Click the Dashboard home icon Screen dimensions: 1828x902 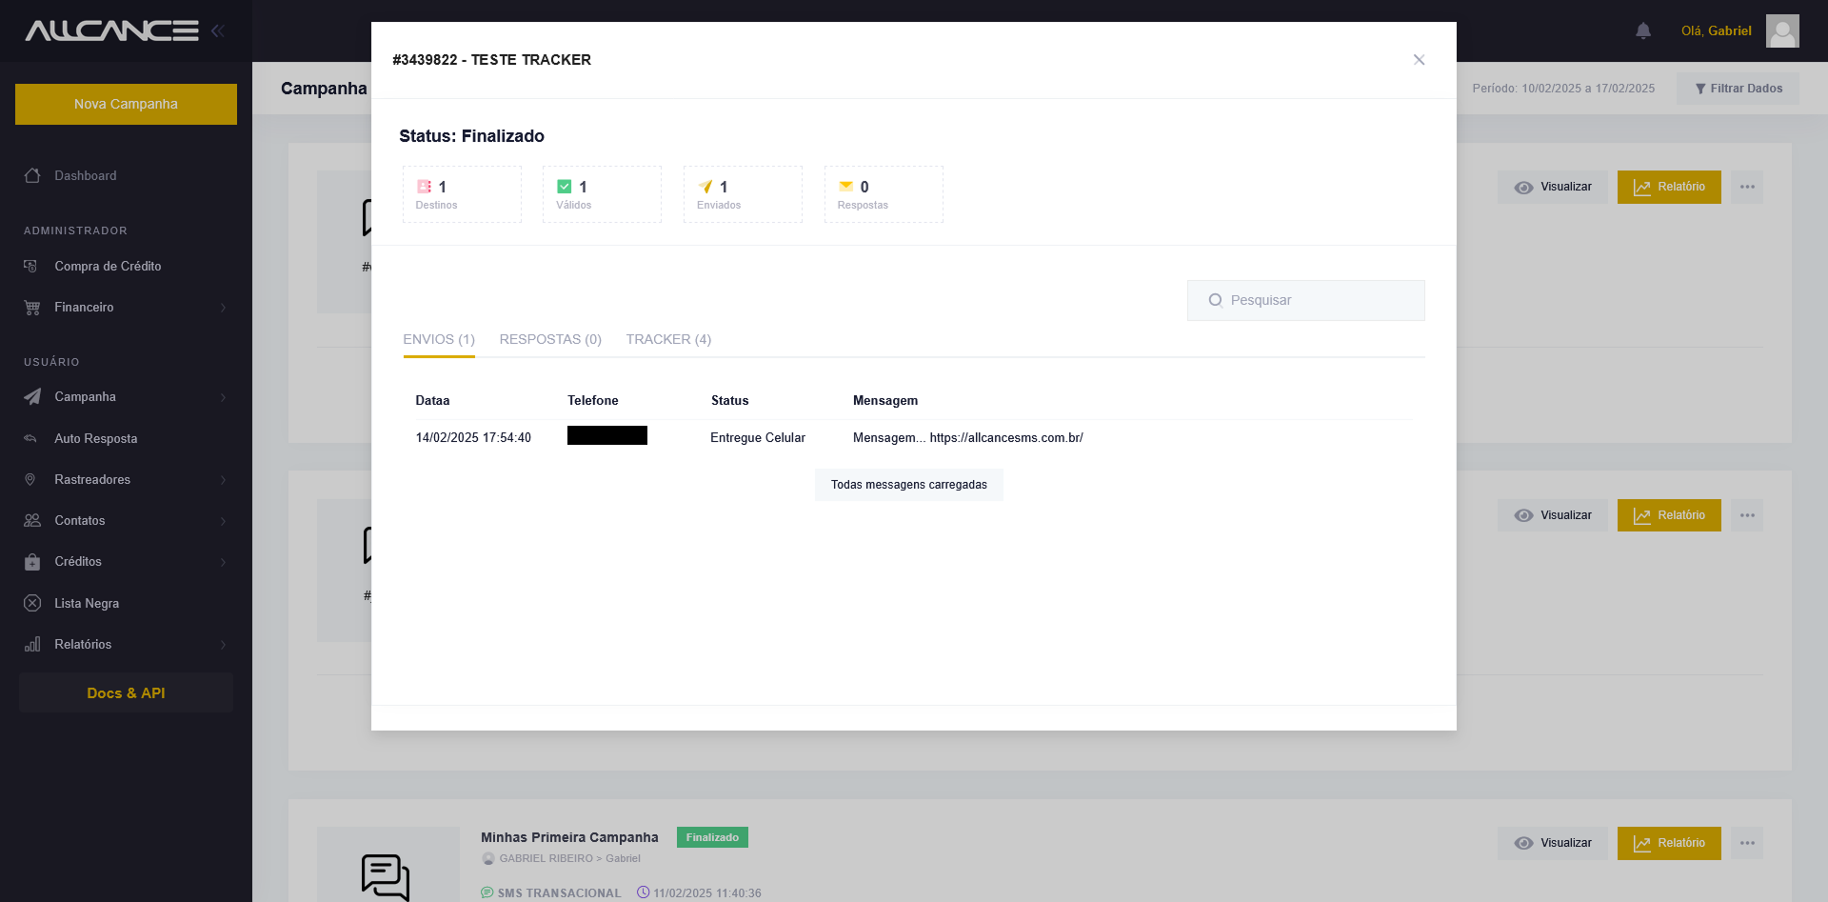[x=32, y=175]
